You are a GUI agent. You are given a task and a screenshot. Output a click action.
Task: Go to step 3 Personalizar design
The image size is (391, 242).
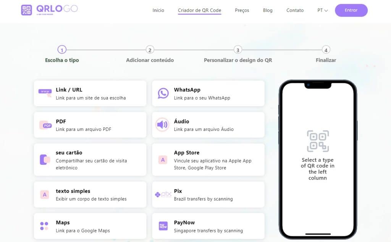tap(238, 50)
